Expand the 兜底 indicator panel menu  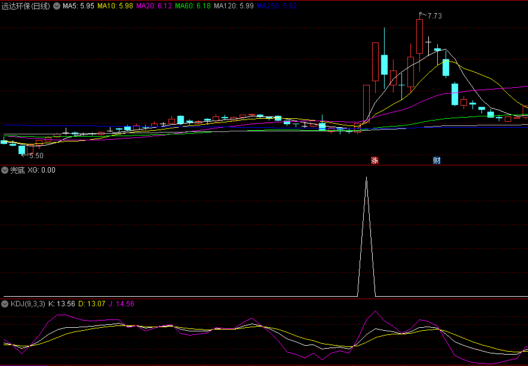pos(5,170)
